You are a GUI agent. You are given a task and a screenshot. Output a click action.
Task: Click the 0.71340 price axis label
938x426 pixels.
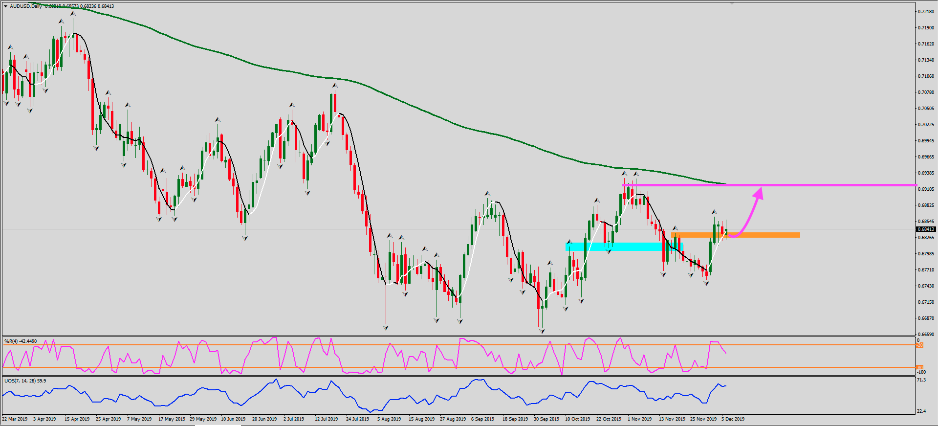click(x=926, y=60)
